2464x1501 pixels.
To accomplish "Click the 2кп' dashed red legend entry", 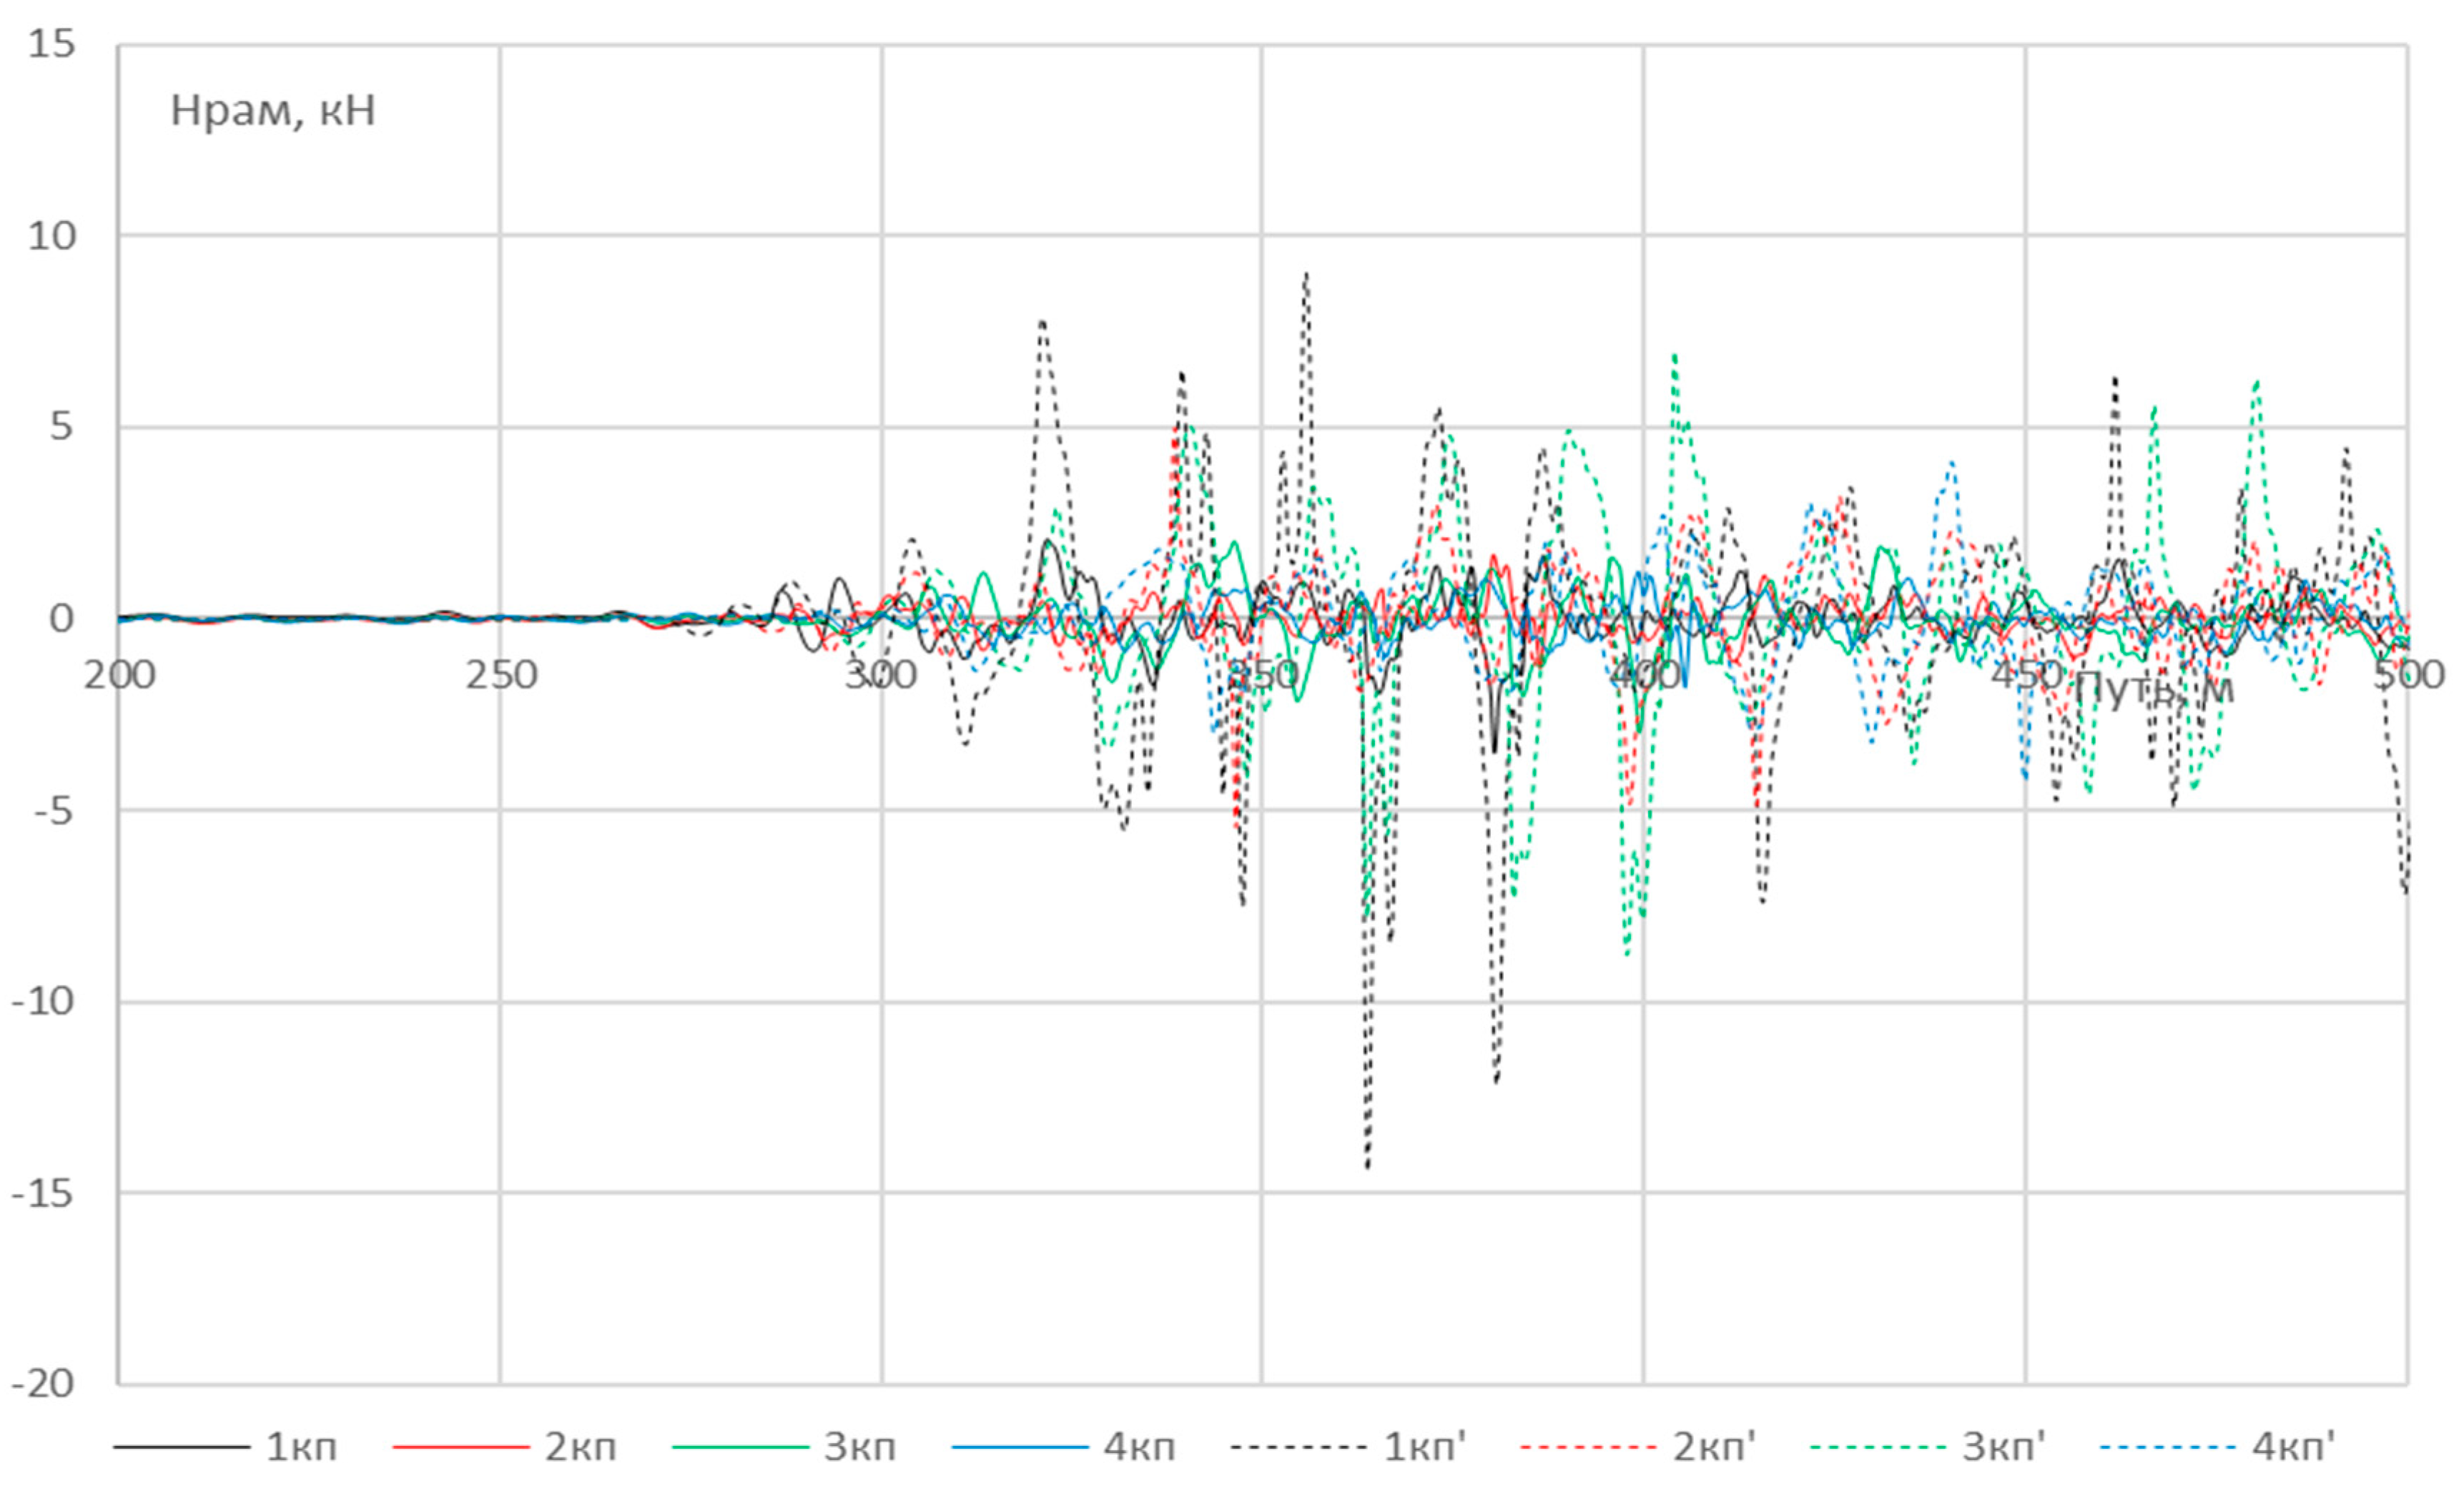I will click(x=1713, y=1448).
